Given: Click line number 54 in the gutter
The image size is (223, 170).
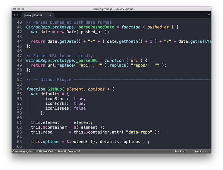Looking at the screenshot, I should tap(19, 89).
